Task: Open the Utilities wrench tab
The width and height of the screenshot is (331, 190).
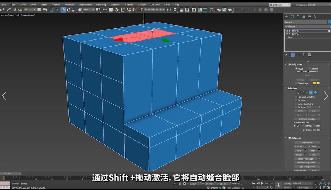Action: tap(315, 17)
